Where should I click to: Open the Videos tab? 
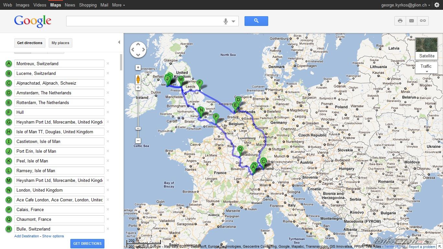[40, 5]
